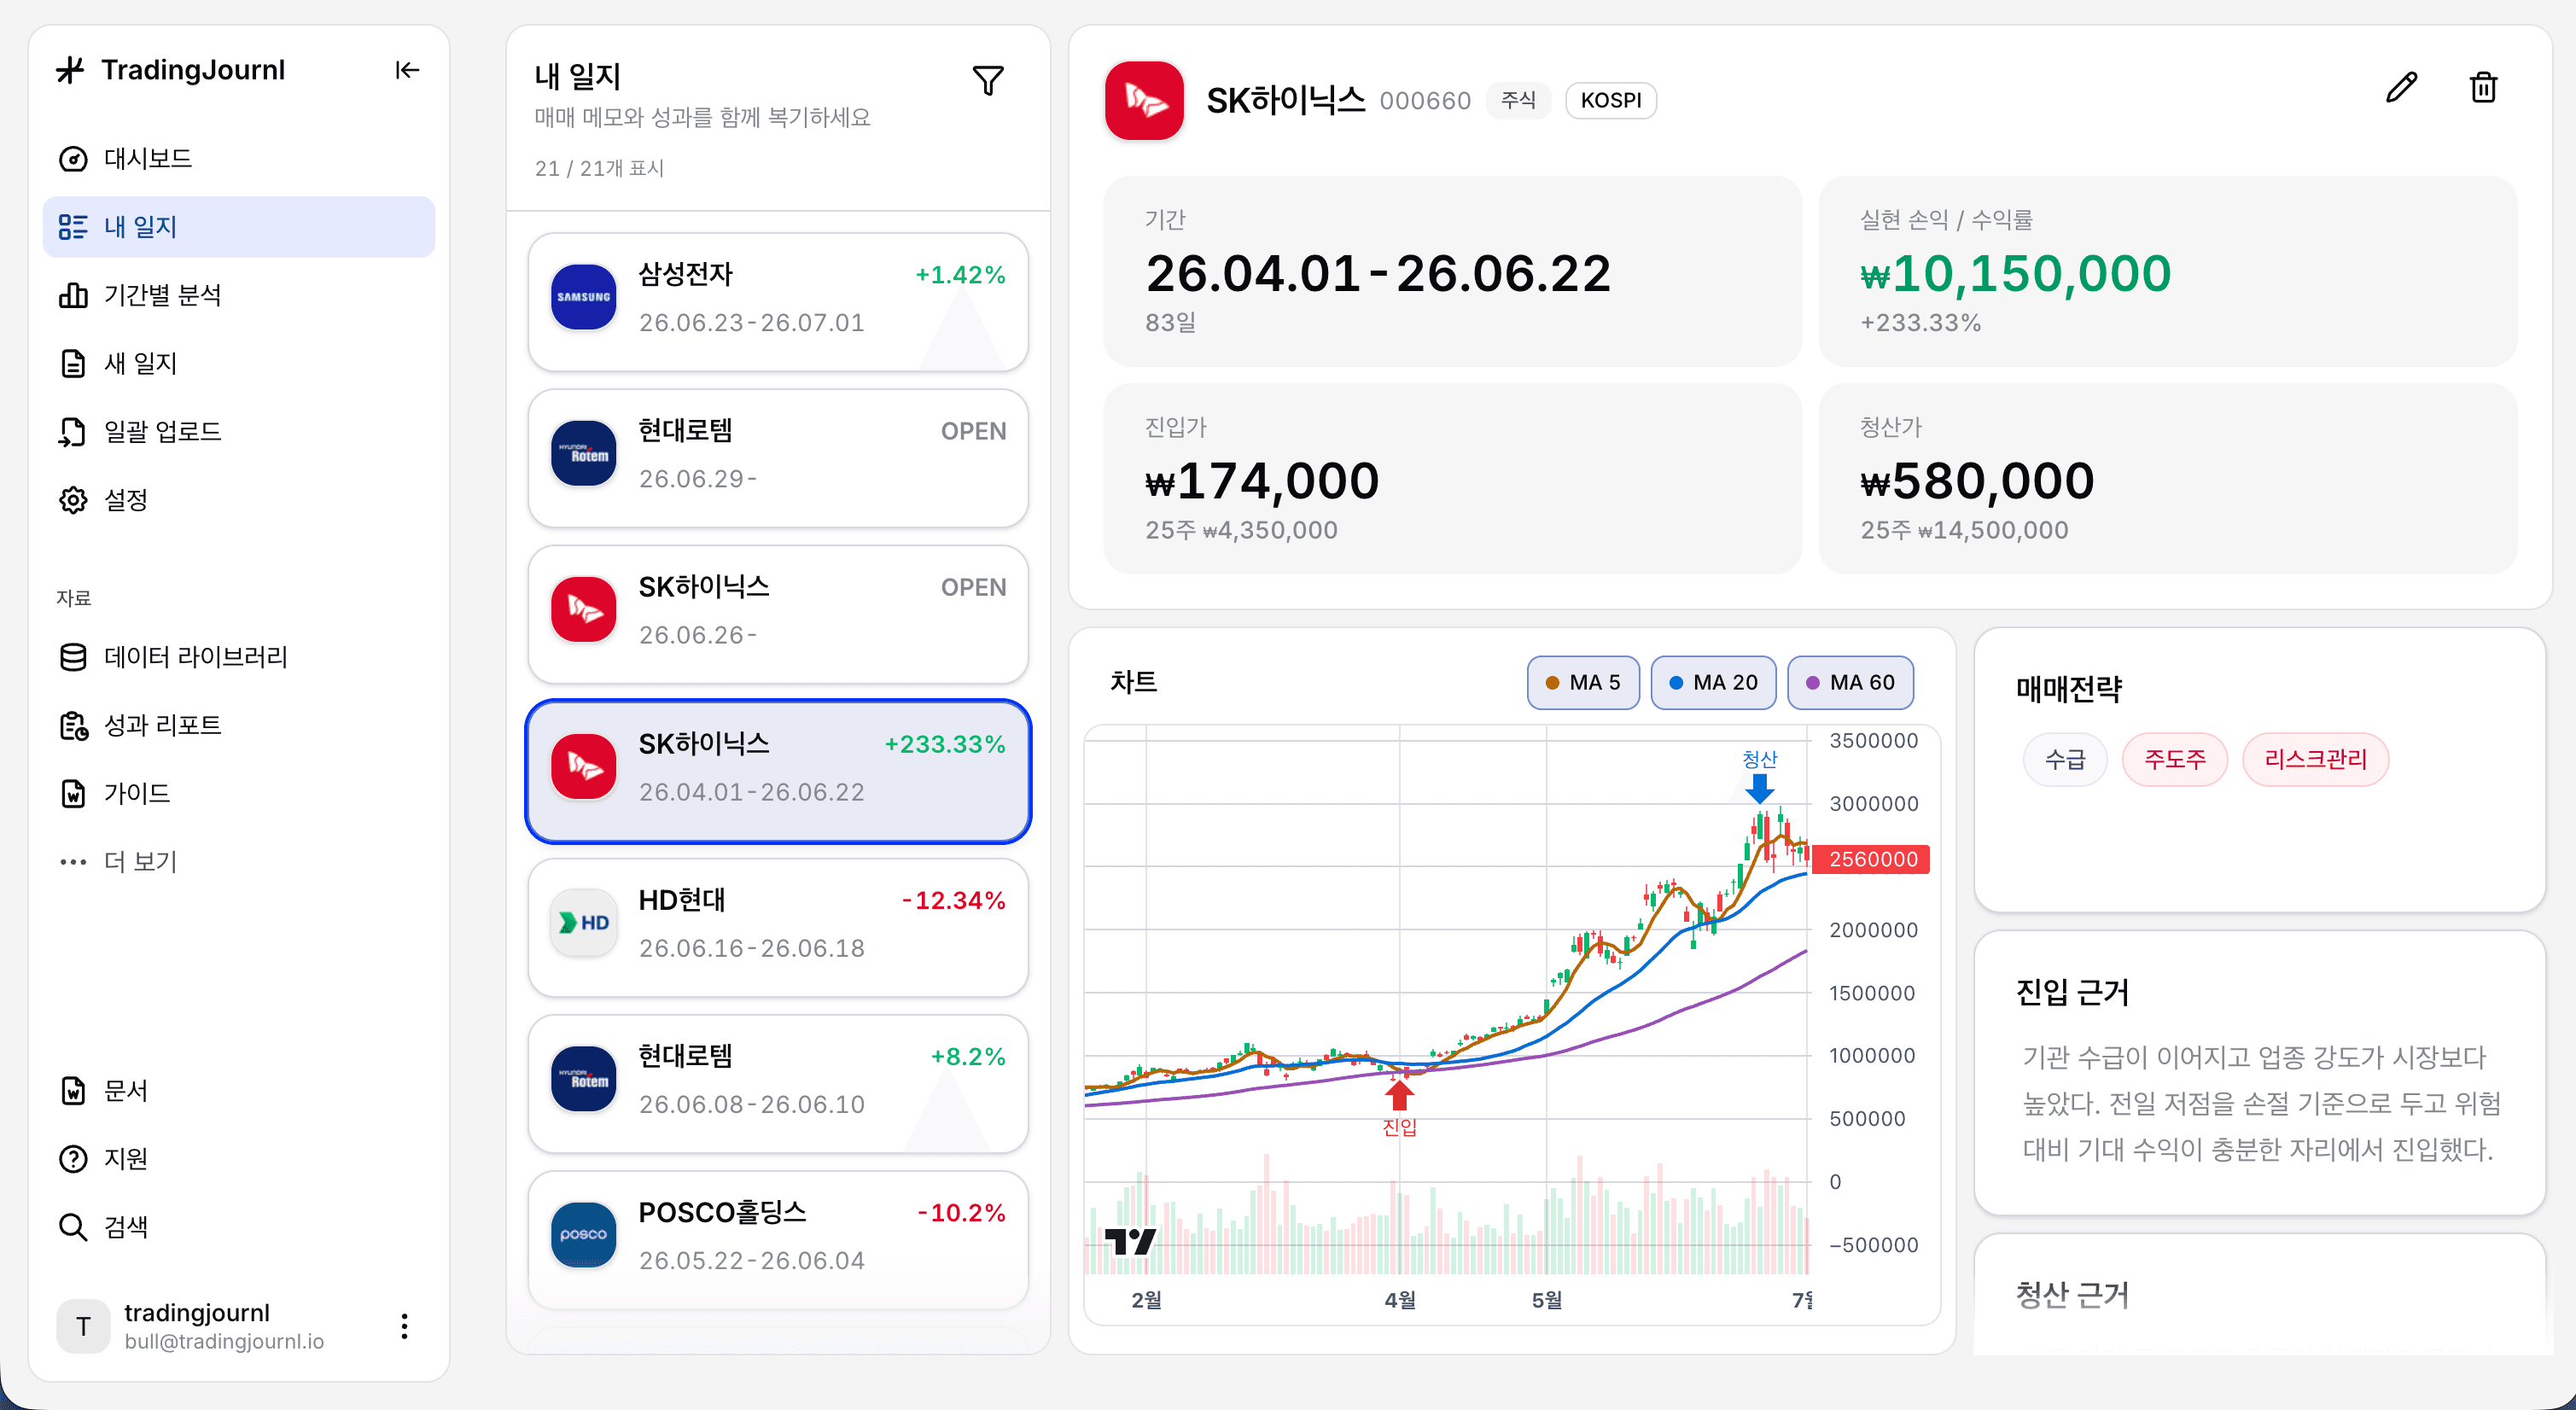
Task: Open 설정 settings page
Action: tap(238, 499)
